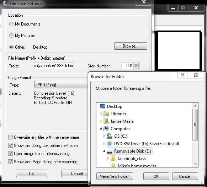Toggle Show this dialog box before next scan
The height and width of the screenshot is (187, 207).
pyautogui.click(x=10, y=145)
